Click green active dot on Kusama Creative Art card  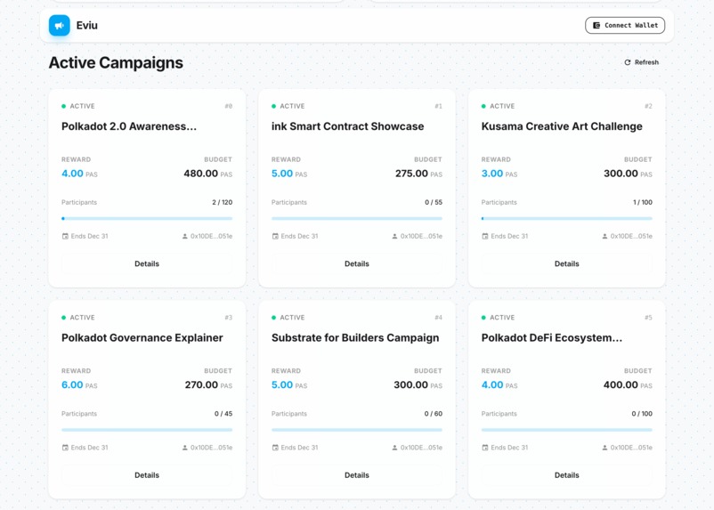coord(483,106)
